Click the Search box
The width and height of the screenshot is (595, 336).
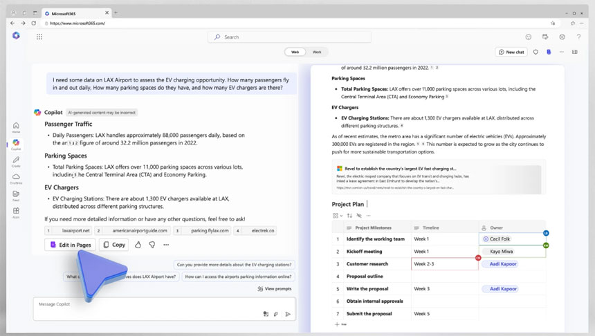tap(289, 37)
